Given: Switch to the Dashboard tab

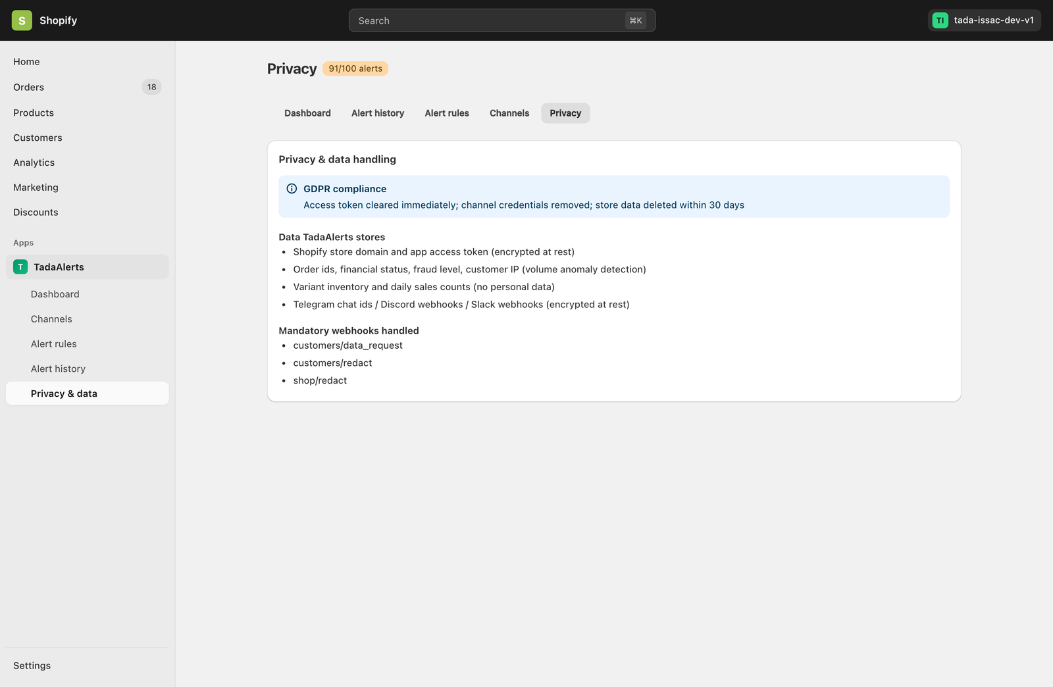Looking at the screenshot, I should pos(307,113).
